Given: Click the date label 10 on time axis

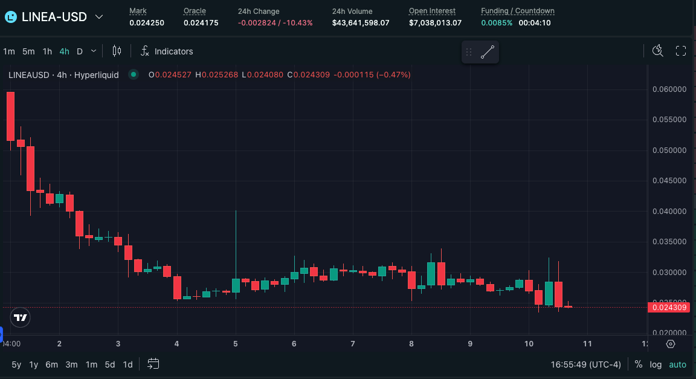Looking at the screenshot, I should point(529,344).
